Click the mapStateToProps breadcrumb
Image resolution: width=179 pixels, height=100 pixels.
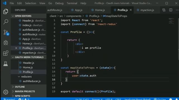[x=115, y=16]
